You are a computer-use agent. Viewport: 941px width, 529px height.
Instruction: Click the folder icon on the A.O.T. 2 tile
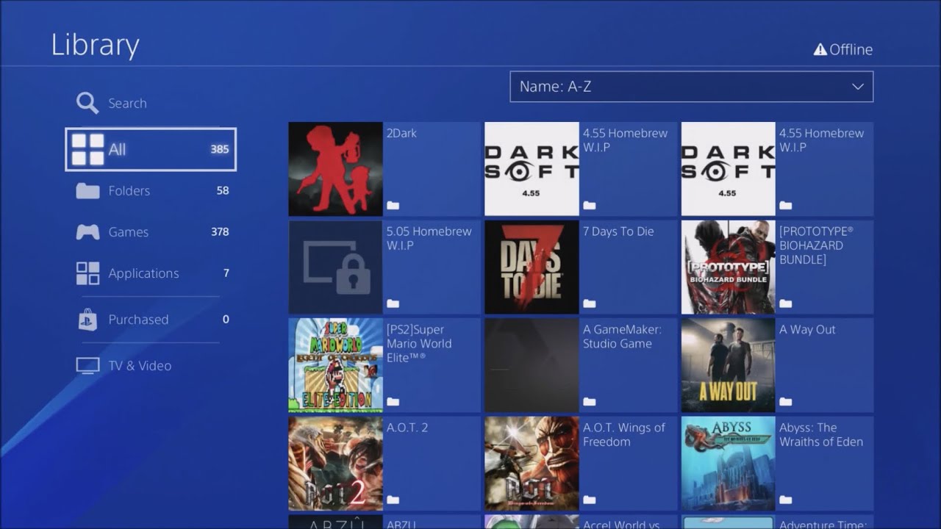pyautogui.click(x=393, y=500)
